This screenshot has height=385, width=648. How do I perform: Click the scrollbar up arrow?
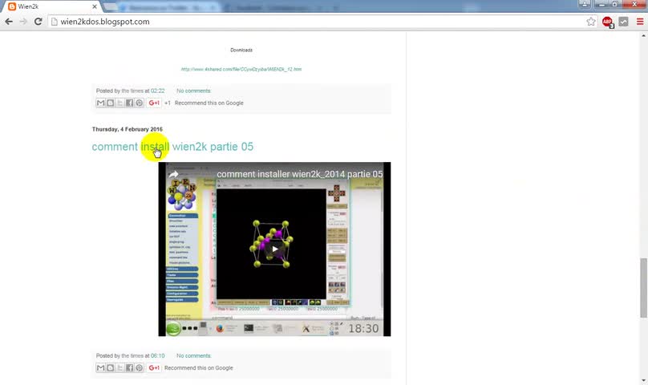coord(643,35)
